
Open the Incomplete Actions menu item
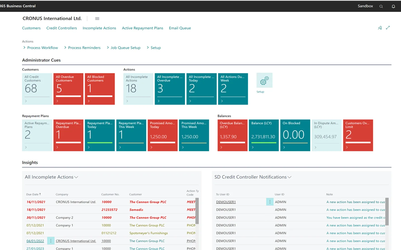click(99, 28)
